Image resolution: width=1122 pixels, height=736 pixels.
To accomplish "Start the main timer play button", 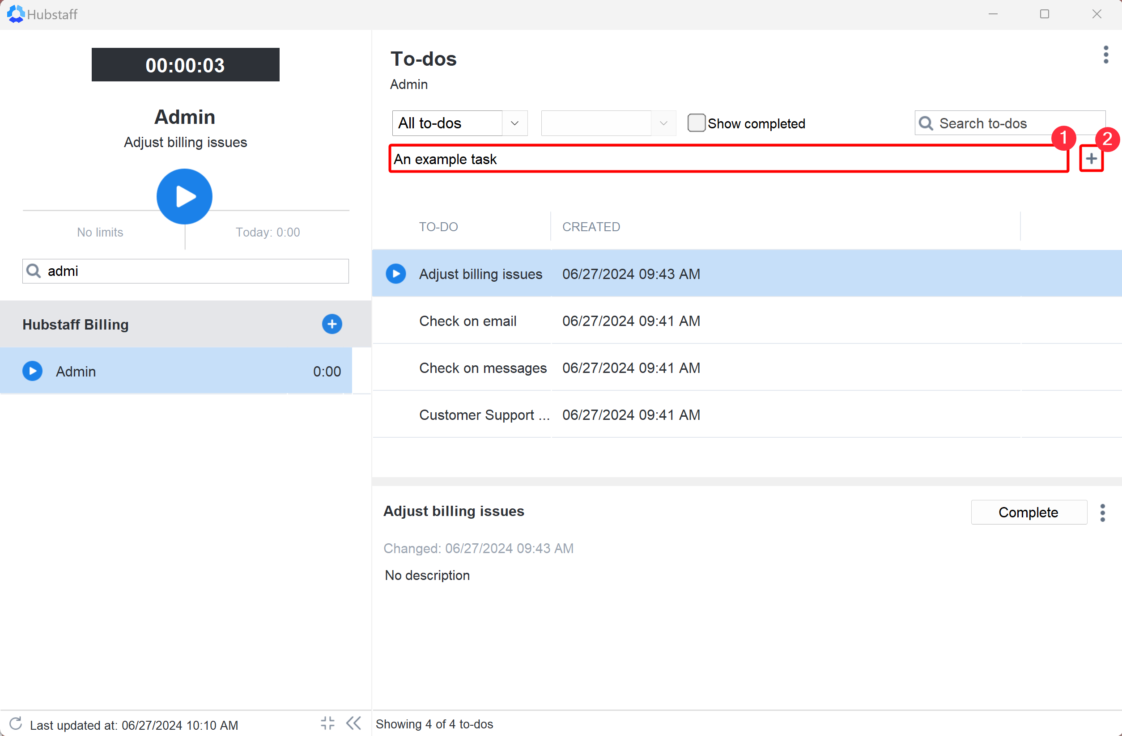I will (x=184, y=196).
